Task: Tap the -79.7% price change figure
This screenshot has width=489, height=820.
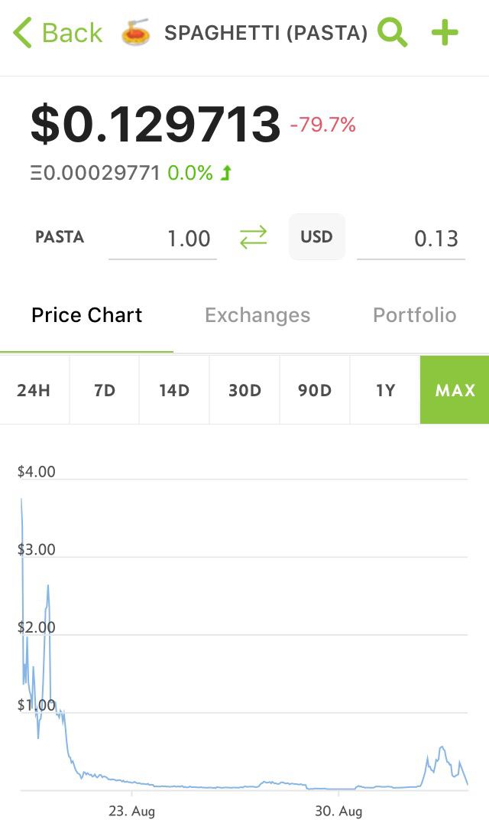Action: click(322, 125)
